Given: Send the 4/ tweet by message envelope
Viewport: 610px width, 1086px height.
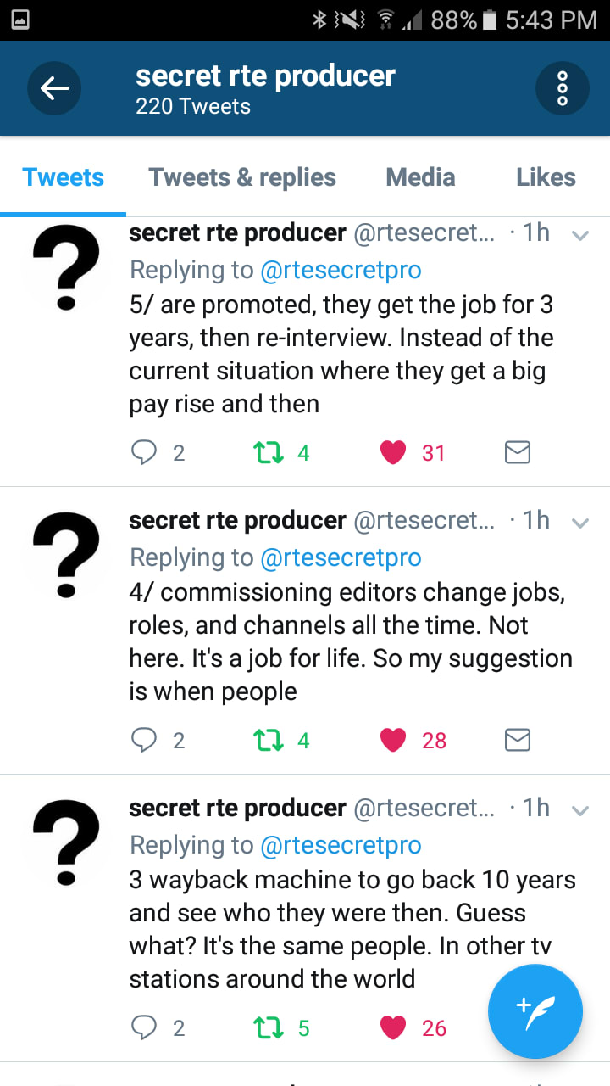Looking at the screenshot, I should [518, 741].
